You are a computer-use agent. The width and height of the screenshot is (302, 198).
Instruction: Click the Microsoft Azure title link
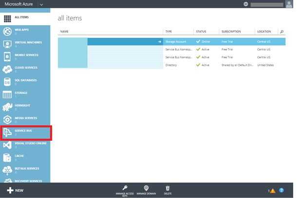[19, 4]
